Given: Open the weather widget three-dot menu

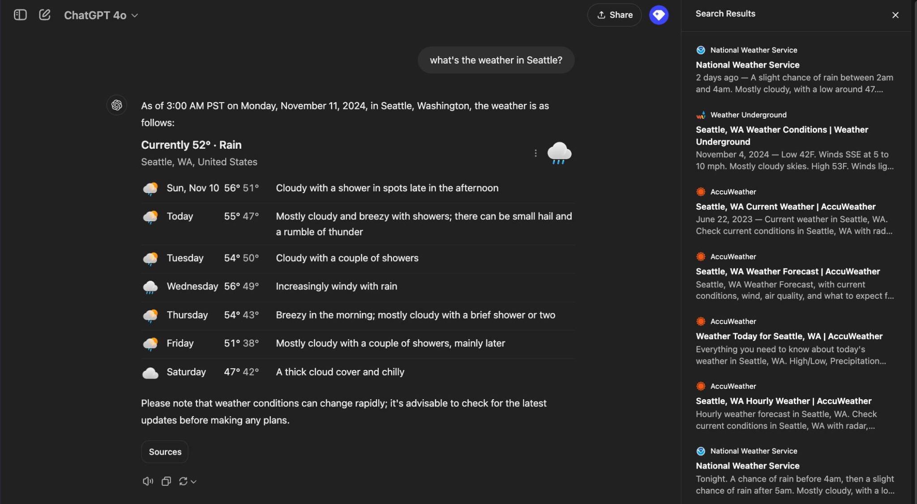Looking at the screenshot, I should (x=536, y=153).
